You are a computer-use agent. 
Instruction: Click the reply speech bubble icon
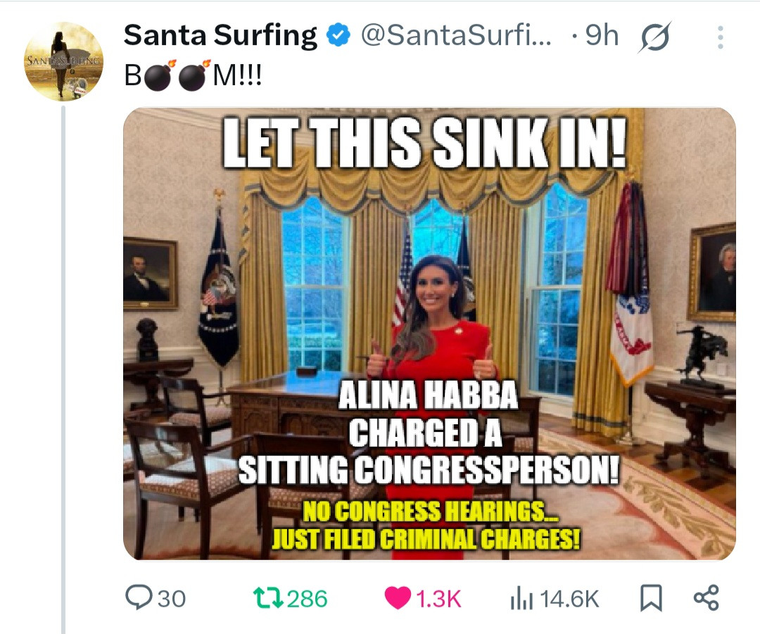click(x=139, y=597)
